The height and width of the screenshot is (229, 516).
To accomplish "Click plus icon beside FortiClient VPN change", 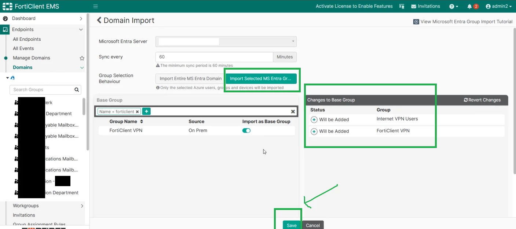I will coord(314,132).
